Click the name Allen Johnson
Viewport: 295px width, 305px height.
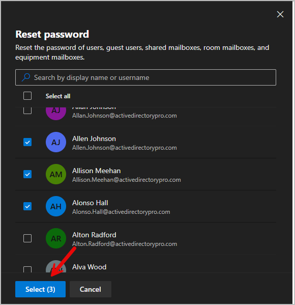(x=94, y=138)
